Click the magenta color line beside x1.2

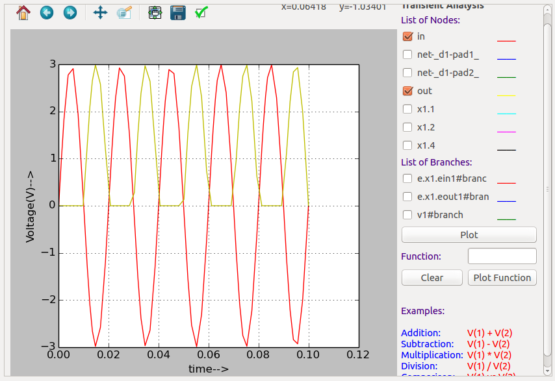pyautogui.click(x=506, y=132)
